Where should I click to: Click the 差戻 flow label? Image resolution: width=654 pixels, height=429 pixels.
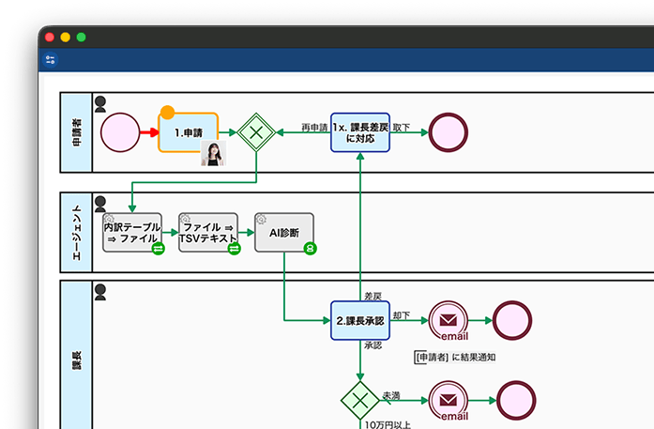click(373, 296)
